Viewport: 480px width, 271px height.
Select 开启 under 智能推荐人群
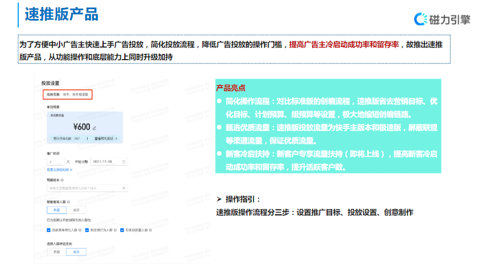point(57,210)
